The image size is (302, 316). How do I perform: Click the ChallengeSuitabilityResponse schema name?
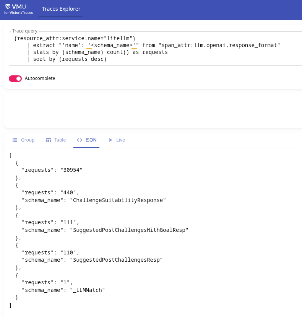(x=118, y=200)
